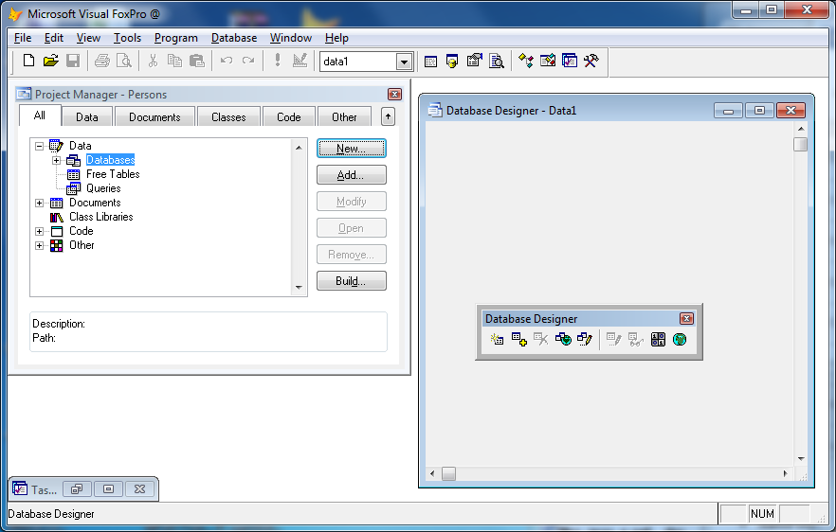Open the Task Pane toolbar icon

point(570,62)
